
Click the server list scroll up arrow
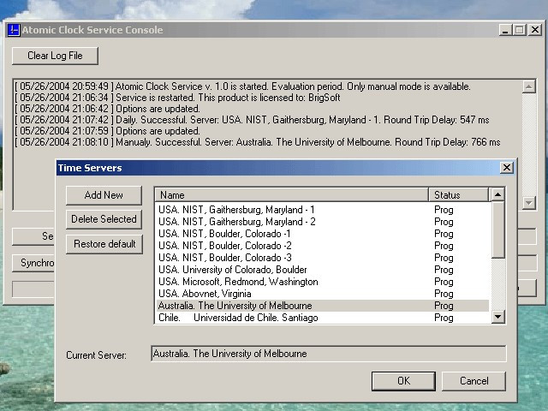[497, 194]
